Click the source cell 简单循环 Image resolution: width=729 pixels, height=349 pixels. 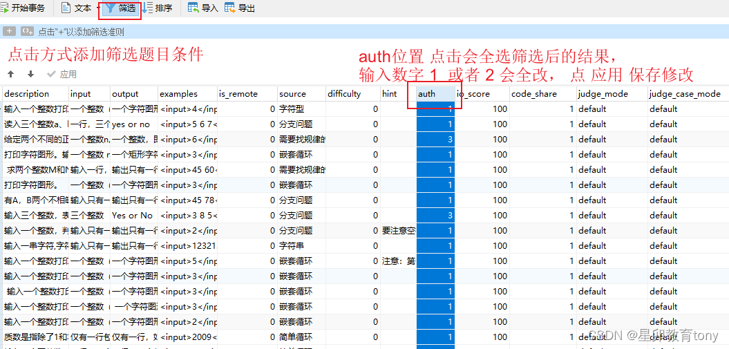(301, 337)
